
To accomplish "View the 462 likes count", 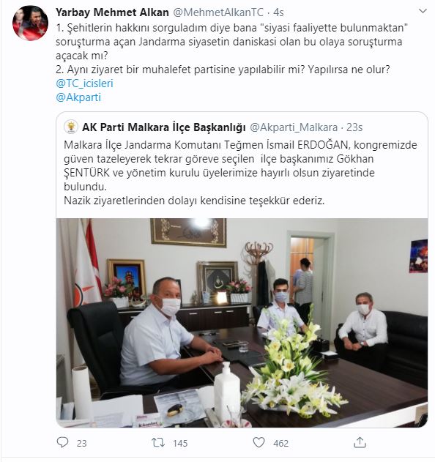I will click(x=281, y=443).
